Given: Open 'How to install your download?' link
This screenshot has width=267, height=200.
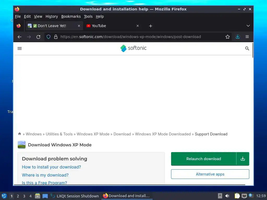Looking at the screenshot, I should (x=51, y=167).
